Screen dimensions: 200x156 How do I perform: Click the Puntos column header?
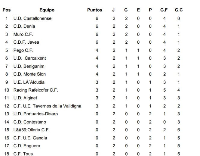94,10
